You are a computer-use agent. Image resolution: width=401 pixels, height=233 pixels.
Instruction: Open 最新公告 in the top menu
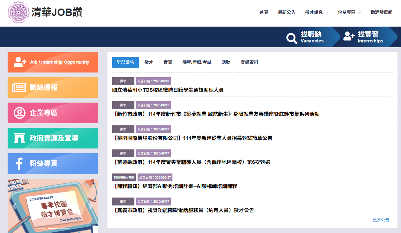click(x=287, y=12)
